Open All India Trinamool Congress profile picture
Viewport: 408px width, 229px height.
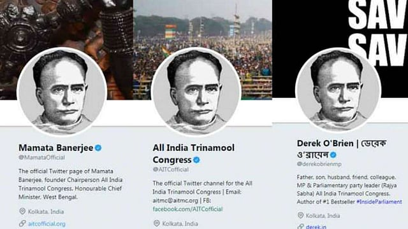pyautogui.click(x=196, y=92)
